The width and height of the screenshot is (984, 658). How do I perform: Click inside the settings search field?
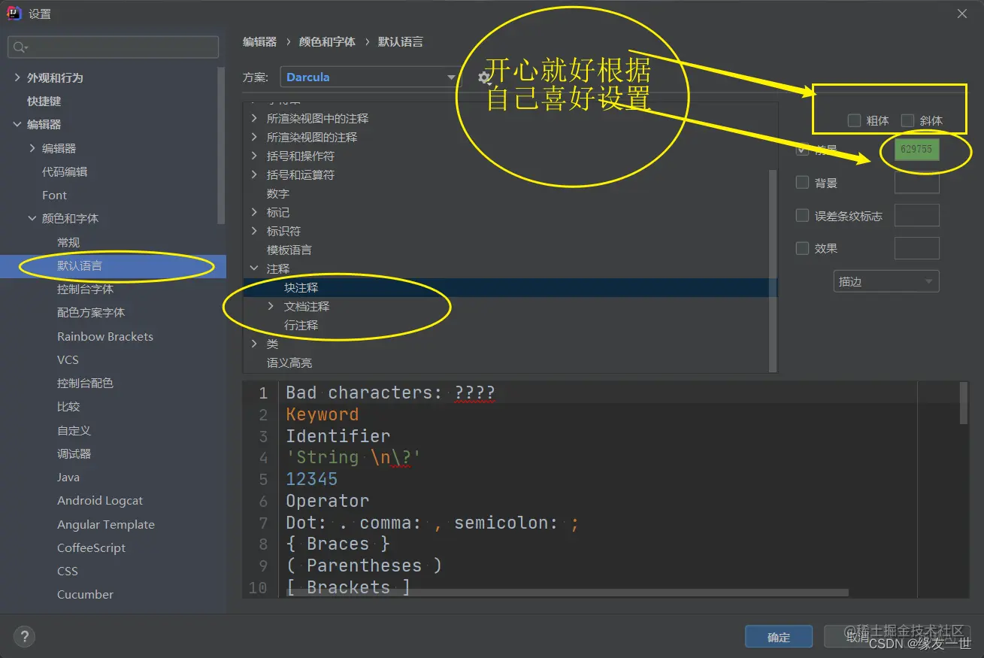[x=113, y=47]
